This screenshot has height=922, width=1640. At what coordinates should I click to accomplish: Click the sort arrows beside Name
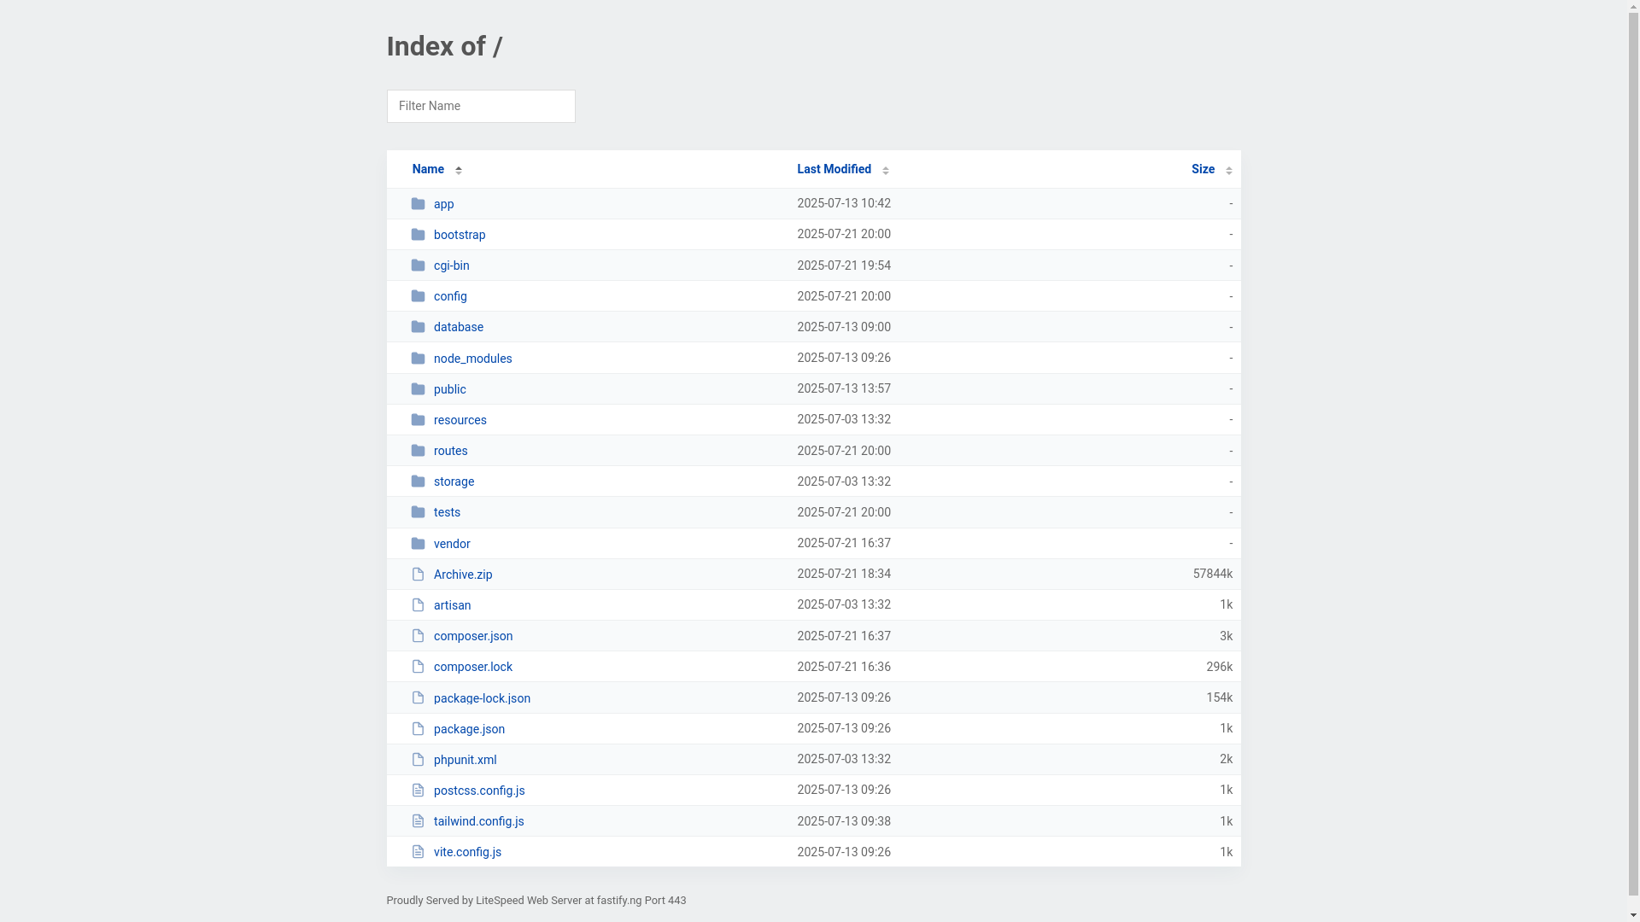pyautogui.click(x=459, y=170)
